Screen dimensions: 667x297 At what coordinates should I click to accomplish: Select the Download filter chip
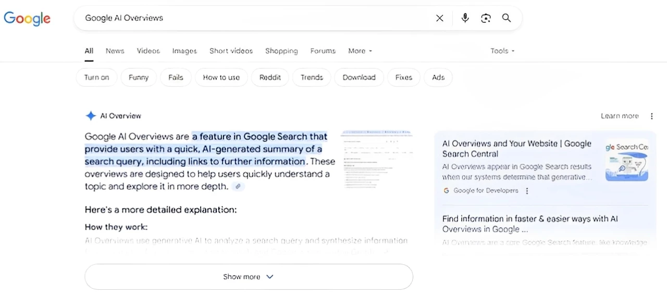pyautogui.click(x=359, y=78)
